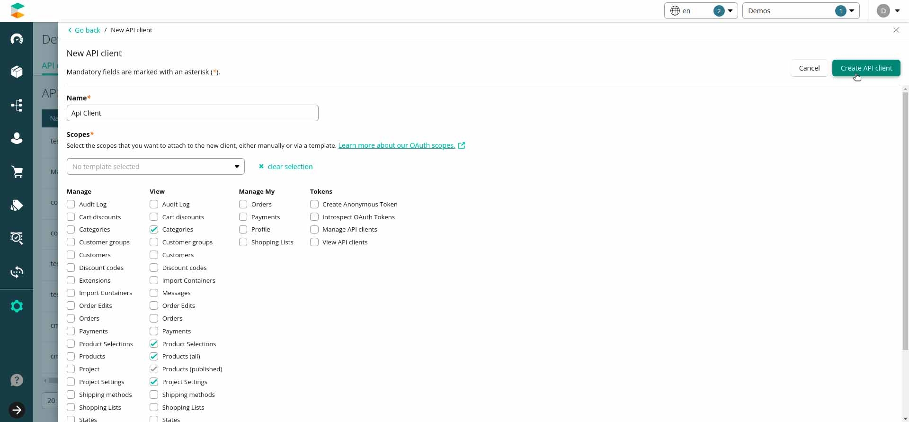This screenshot has height=422, width=909.
Task: Enable the Manage Customers scope checkbox
Action: coord(71,255)
